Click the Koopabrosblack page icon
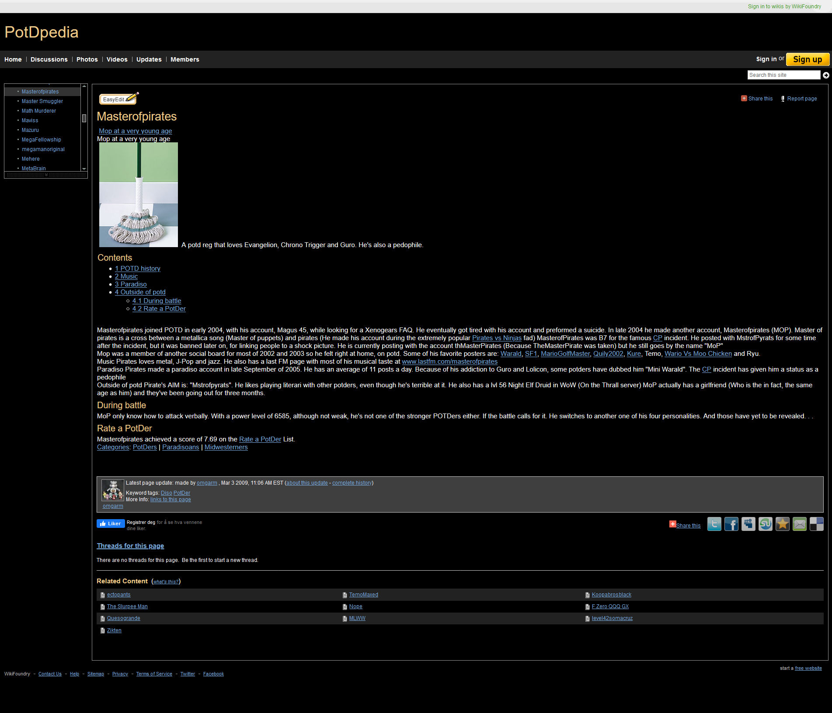 (x=588, y=595)
